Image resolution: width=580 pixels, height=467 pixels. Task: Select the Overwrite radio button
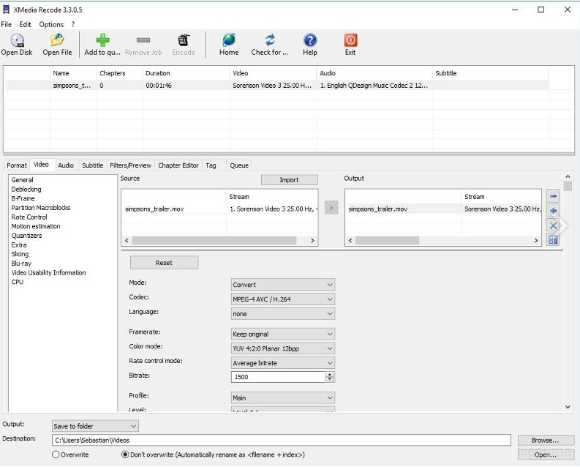(x=56, y=455)
